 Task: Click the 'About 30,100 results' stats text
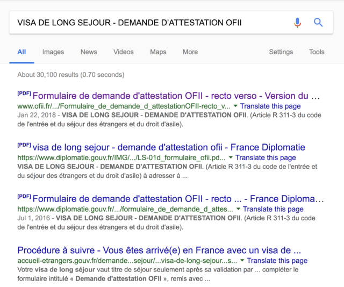[71, 75]
